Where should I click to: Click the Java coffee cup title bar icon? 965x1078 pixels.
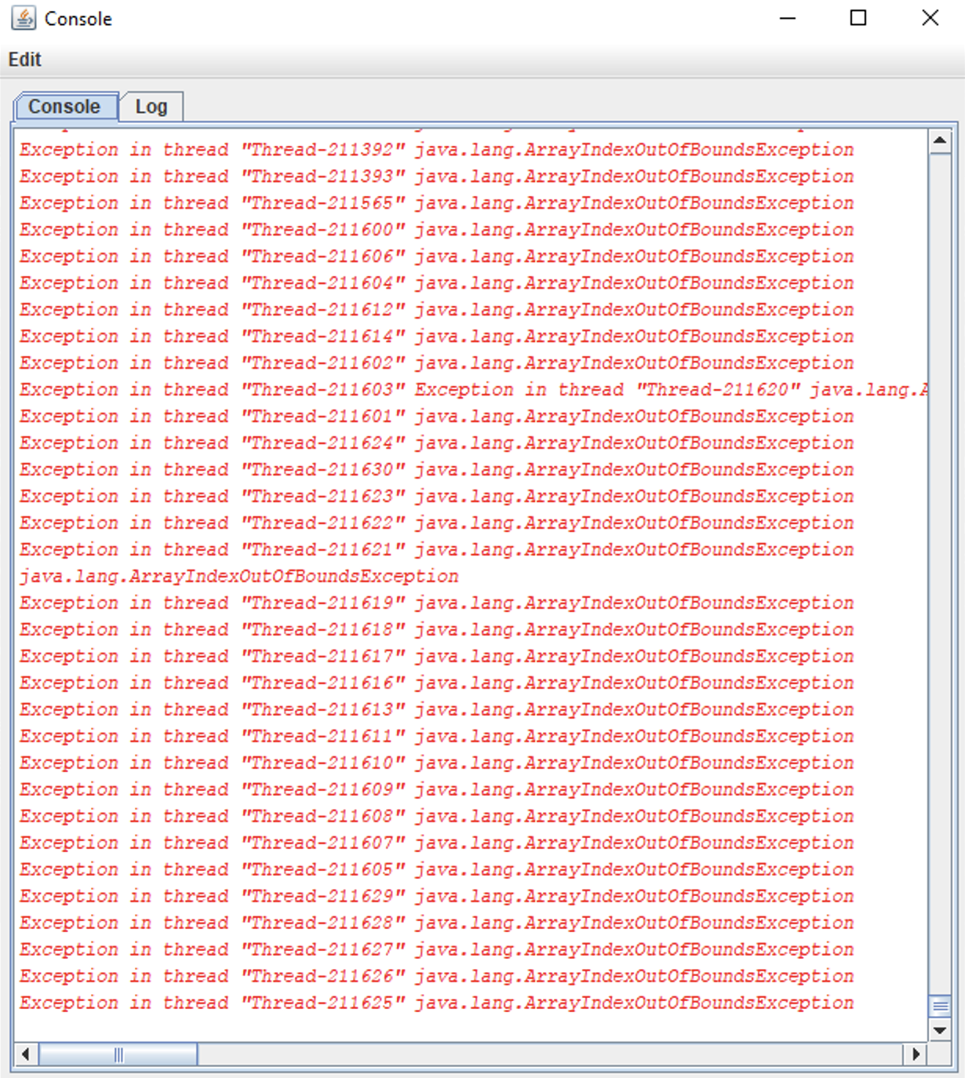tap(24, 17)
